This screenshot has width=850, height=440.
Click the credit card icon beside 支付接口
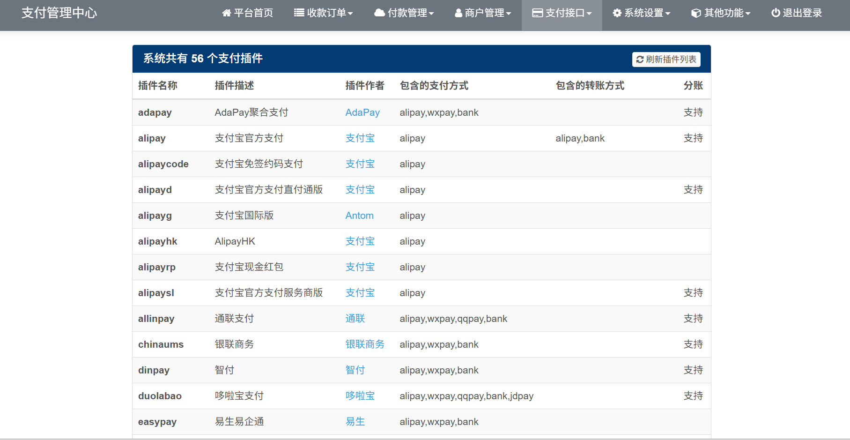click(537, 13)
